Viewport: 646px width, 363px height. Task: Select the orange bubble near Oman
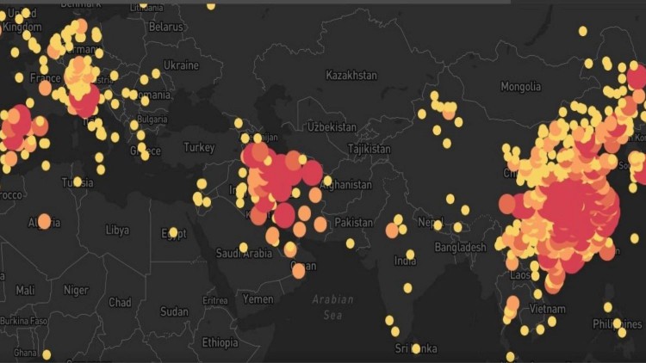click(298, 270)
